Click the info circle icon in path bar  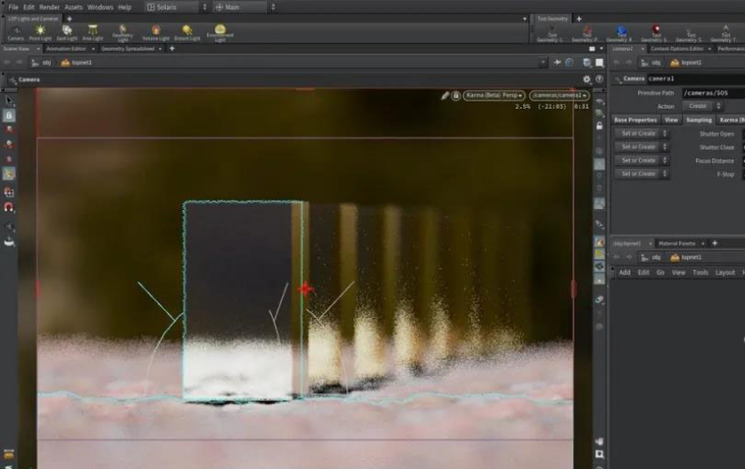coord(570,62)
